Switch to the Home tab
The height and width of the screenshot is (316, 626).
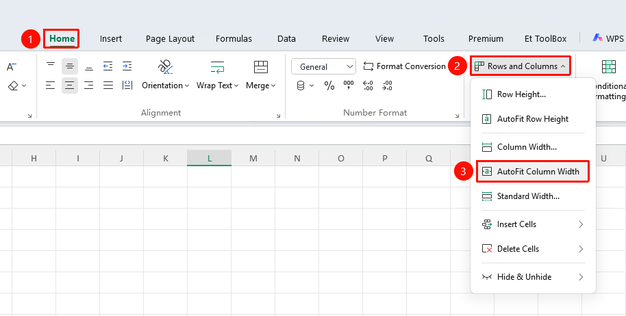pos(62,39)
